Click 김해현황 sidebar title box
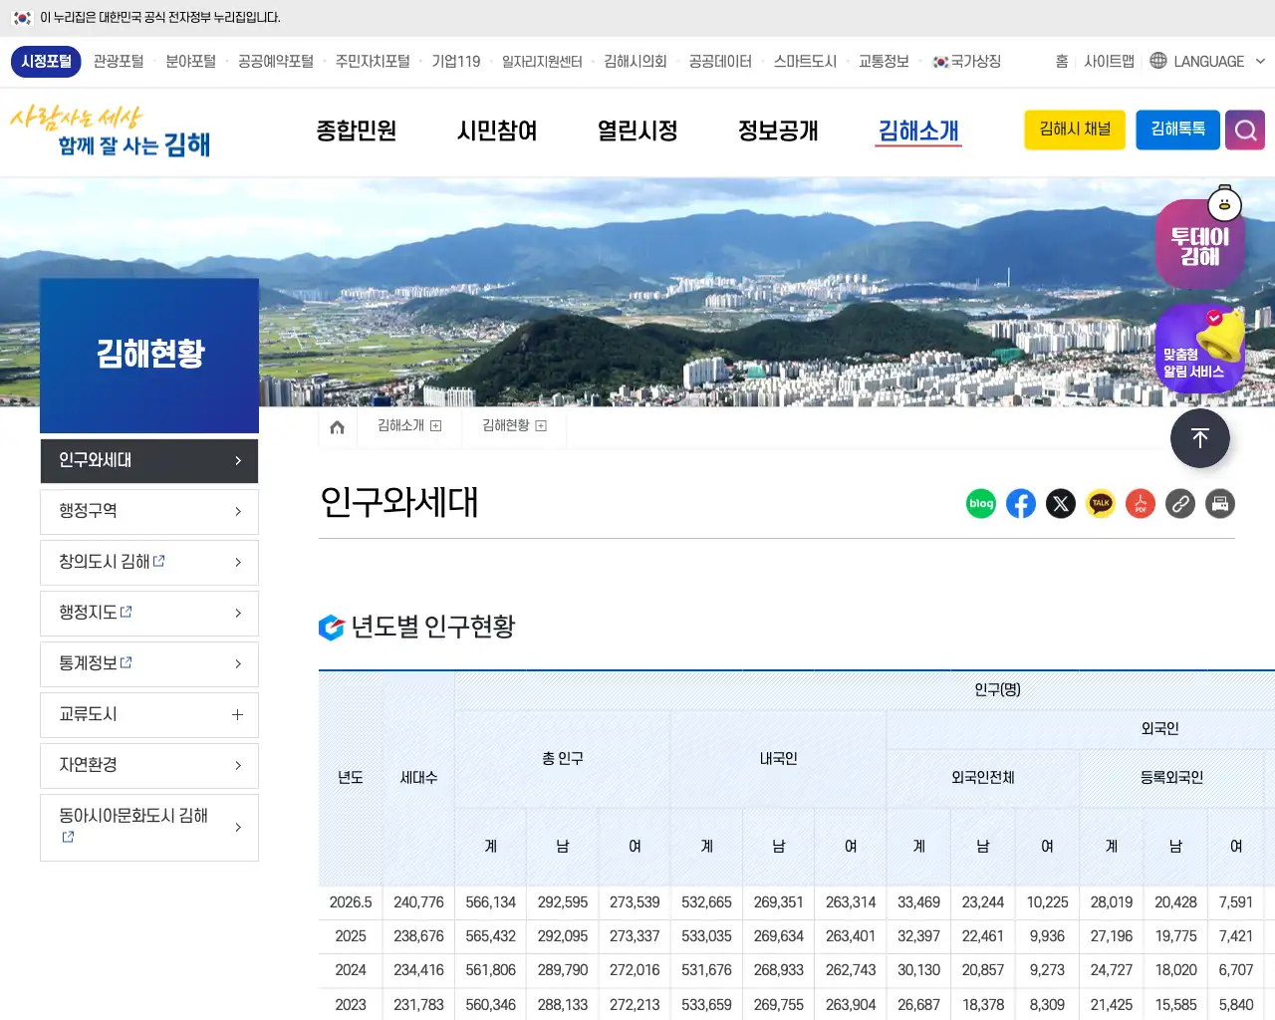 [149, 356]
